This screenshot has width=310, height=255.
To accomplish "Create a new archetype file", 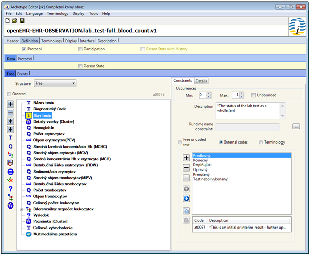I will 7,21.
